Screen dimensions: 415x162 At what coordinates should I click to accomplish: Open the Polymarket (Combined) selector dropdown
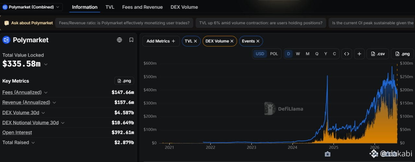[x=31, y=7]
